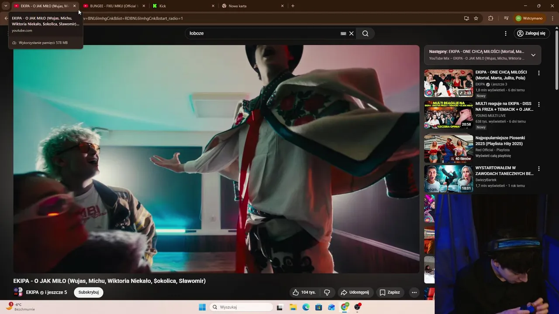Click the Udostępnij share button

click(355, 292)
